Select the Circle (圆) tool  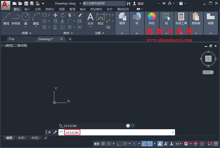click(26, 19)
